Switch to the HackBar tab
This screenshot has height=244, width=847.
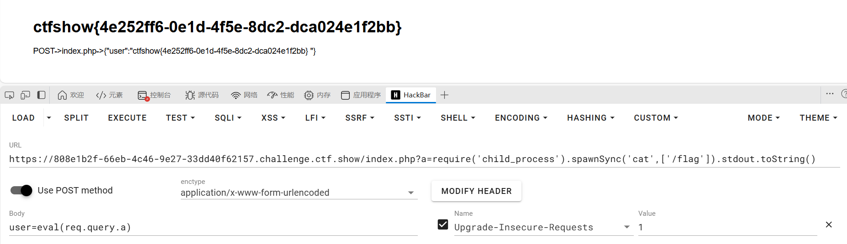tap(411, 95)
